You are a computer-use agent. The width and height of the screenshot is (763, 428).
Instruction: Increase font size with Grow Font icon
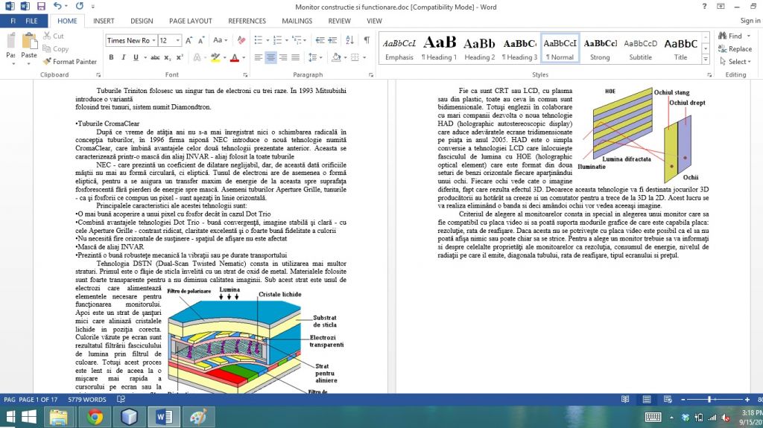click(189, 40)
